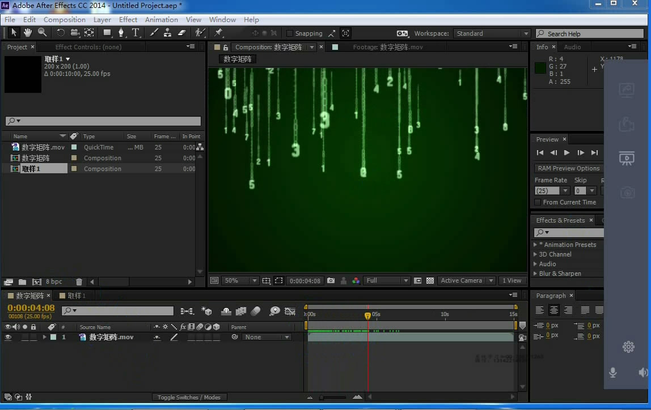
Task: Expand layer 1 数字矩阵.mov properties
Action: (44, 338)
